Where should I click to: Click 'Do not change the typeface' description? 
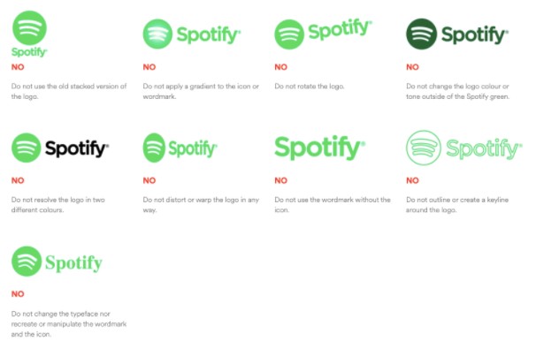coord(69,323)
